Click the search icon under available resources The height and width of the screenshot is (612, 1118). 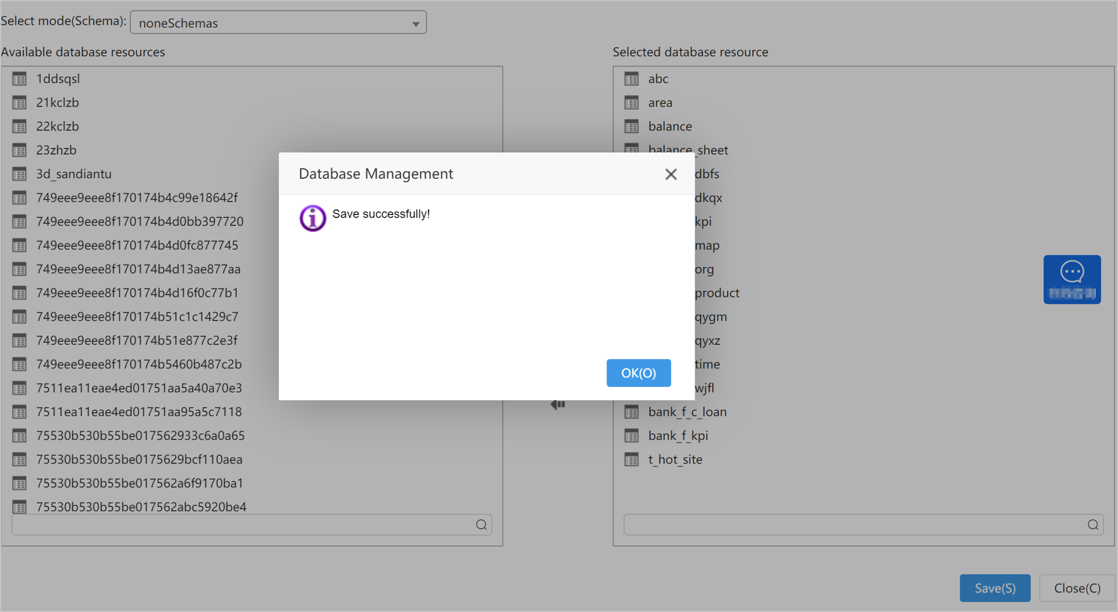click(482, 524)
